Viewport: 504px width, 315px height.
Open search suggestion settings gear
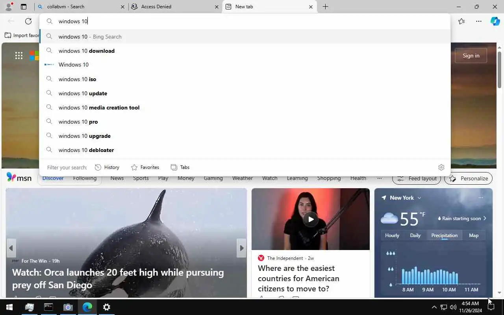(441, 167)
